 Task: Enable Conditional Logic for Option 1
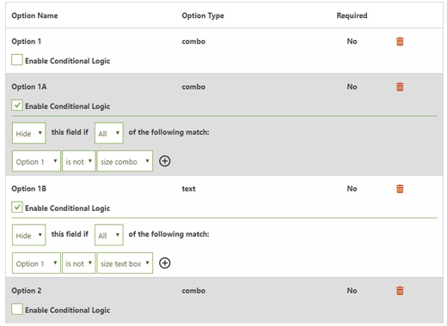(x=17, y=60)
